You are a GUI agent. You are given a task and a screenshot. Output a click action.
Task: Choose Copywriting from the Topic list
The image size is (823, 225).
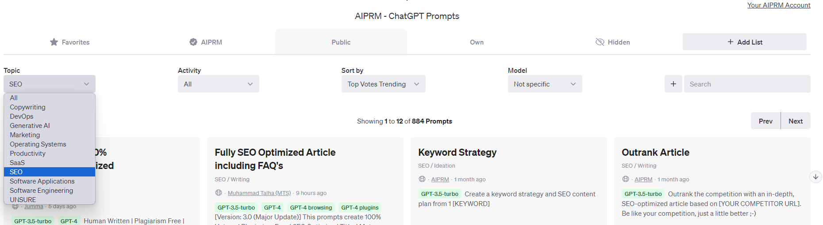(27, 107)
